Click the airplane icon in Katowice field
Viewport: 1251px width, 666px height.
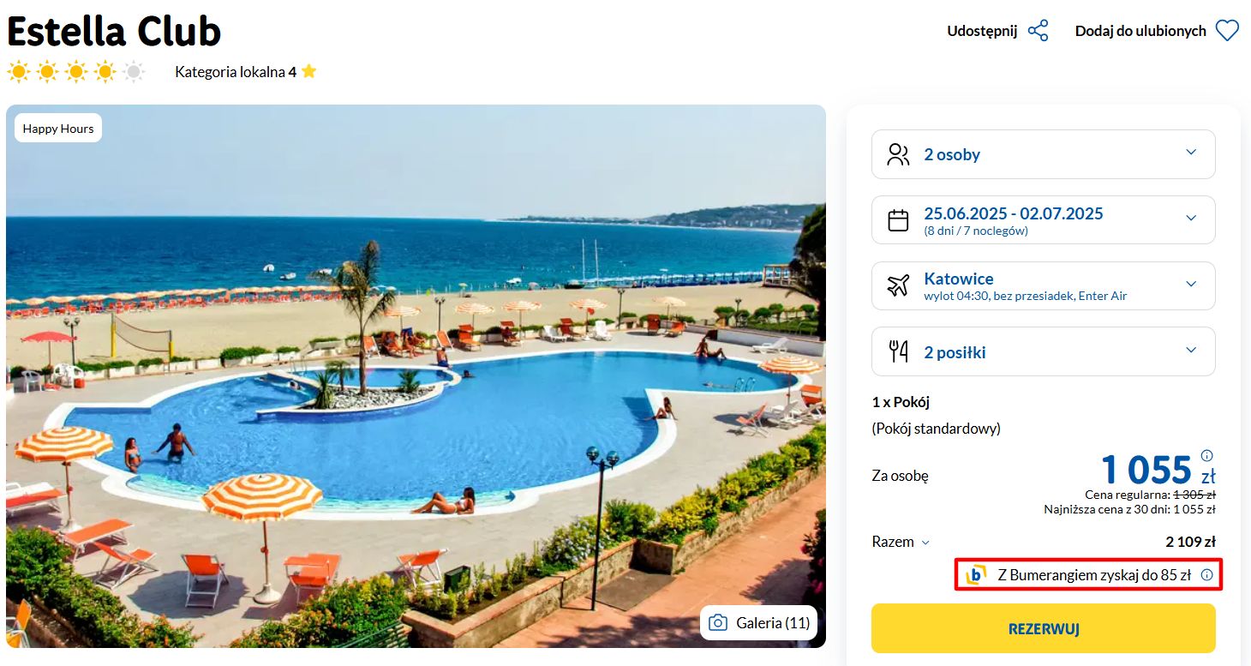click(898, 285)
